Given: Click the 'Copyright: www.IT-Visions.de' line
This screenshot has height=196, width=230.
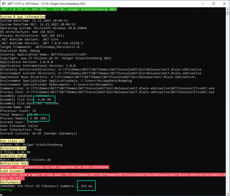Looking at the screenshot, I should (56, 58).
